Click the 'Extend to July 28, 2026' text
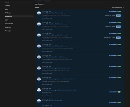 click(x=110, y=27)
